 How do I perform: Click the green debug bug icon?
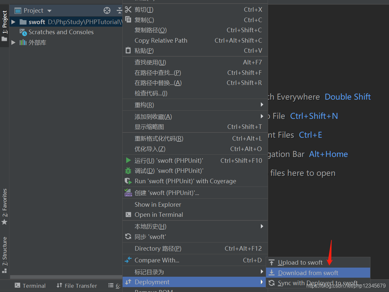coord(128,171)
